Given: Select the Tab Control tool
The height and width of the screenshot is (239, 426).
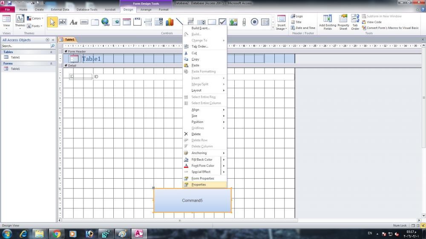Looking at the screenshot, I should [95, 22].
